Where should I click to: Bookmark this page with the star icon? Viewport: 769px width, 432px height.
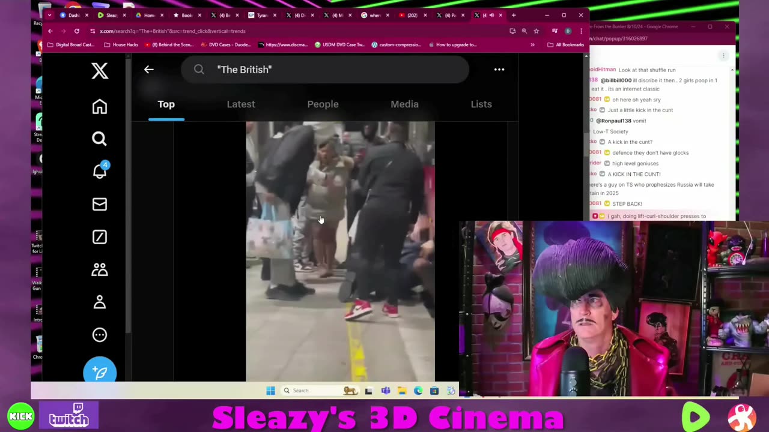[x=536, y=31]
